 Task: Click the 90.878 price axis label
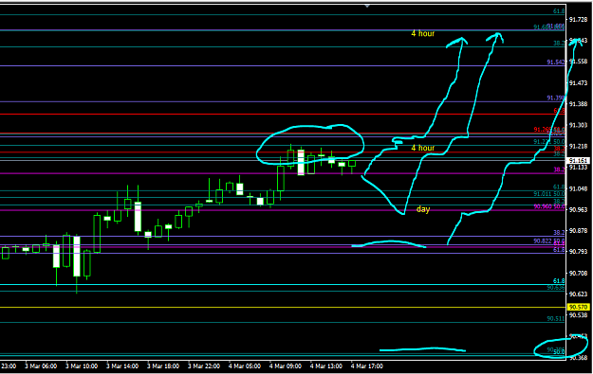point(578,231)
